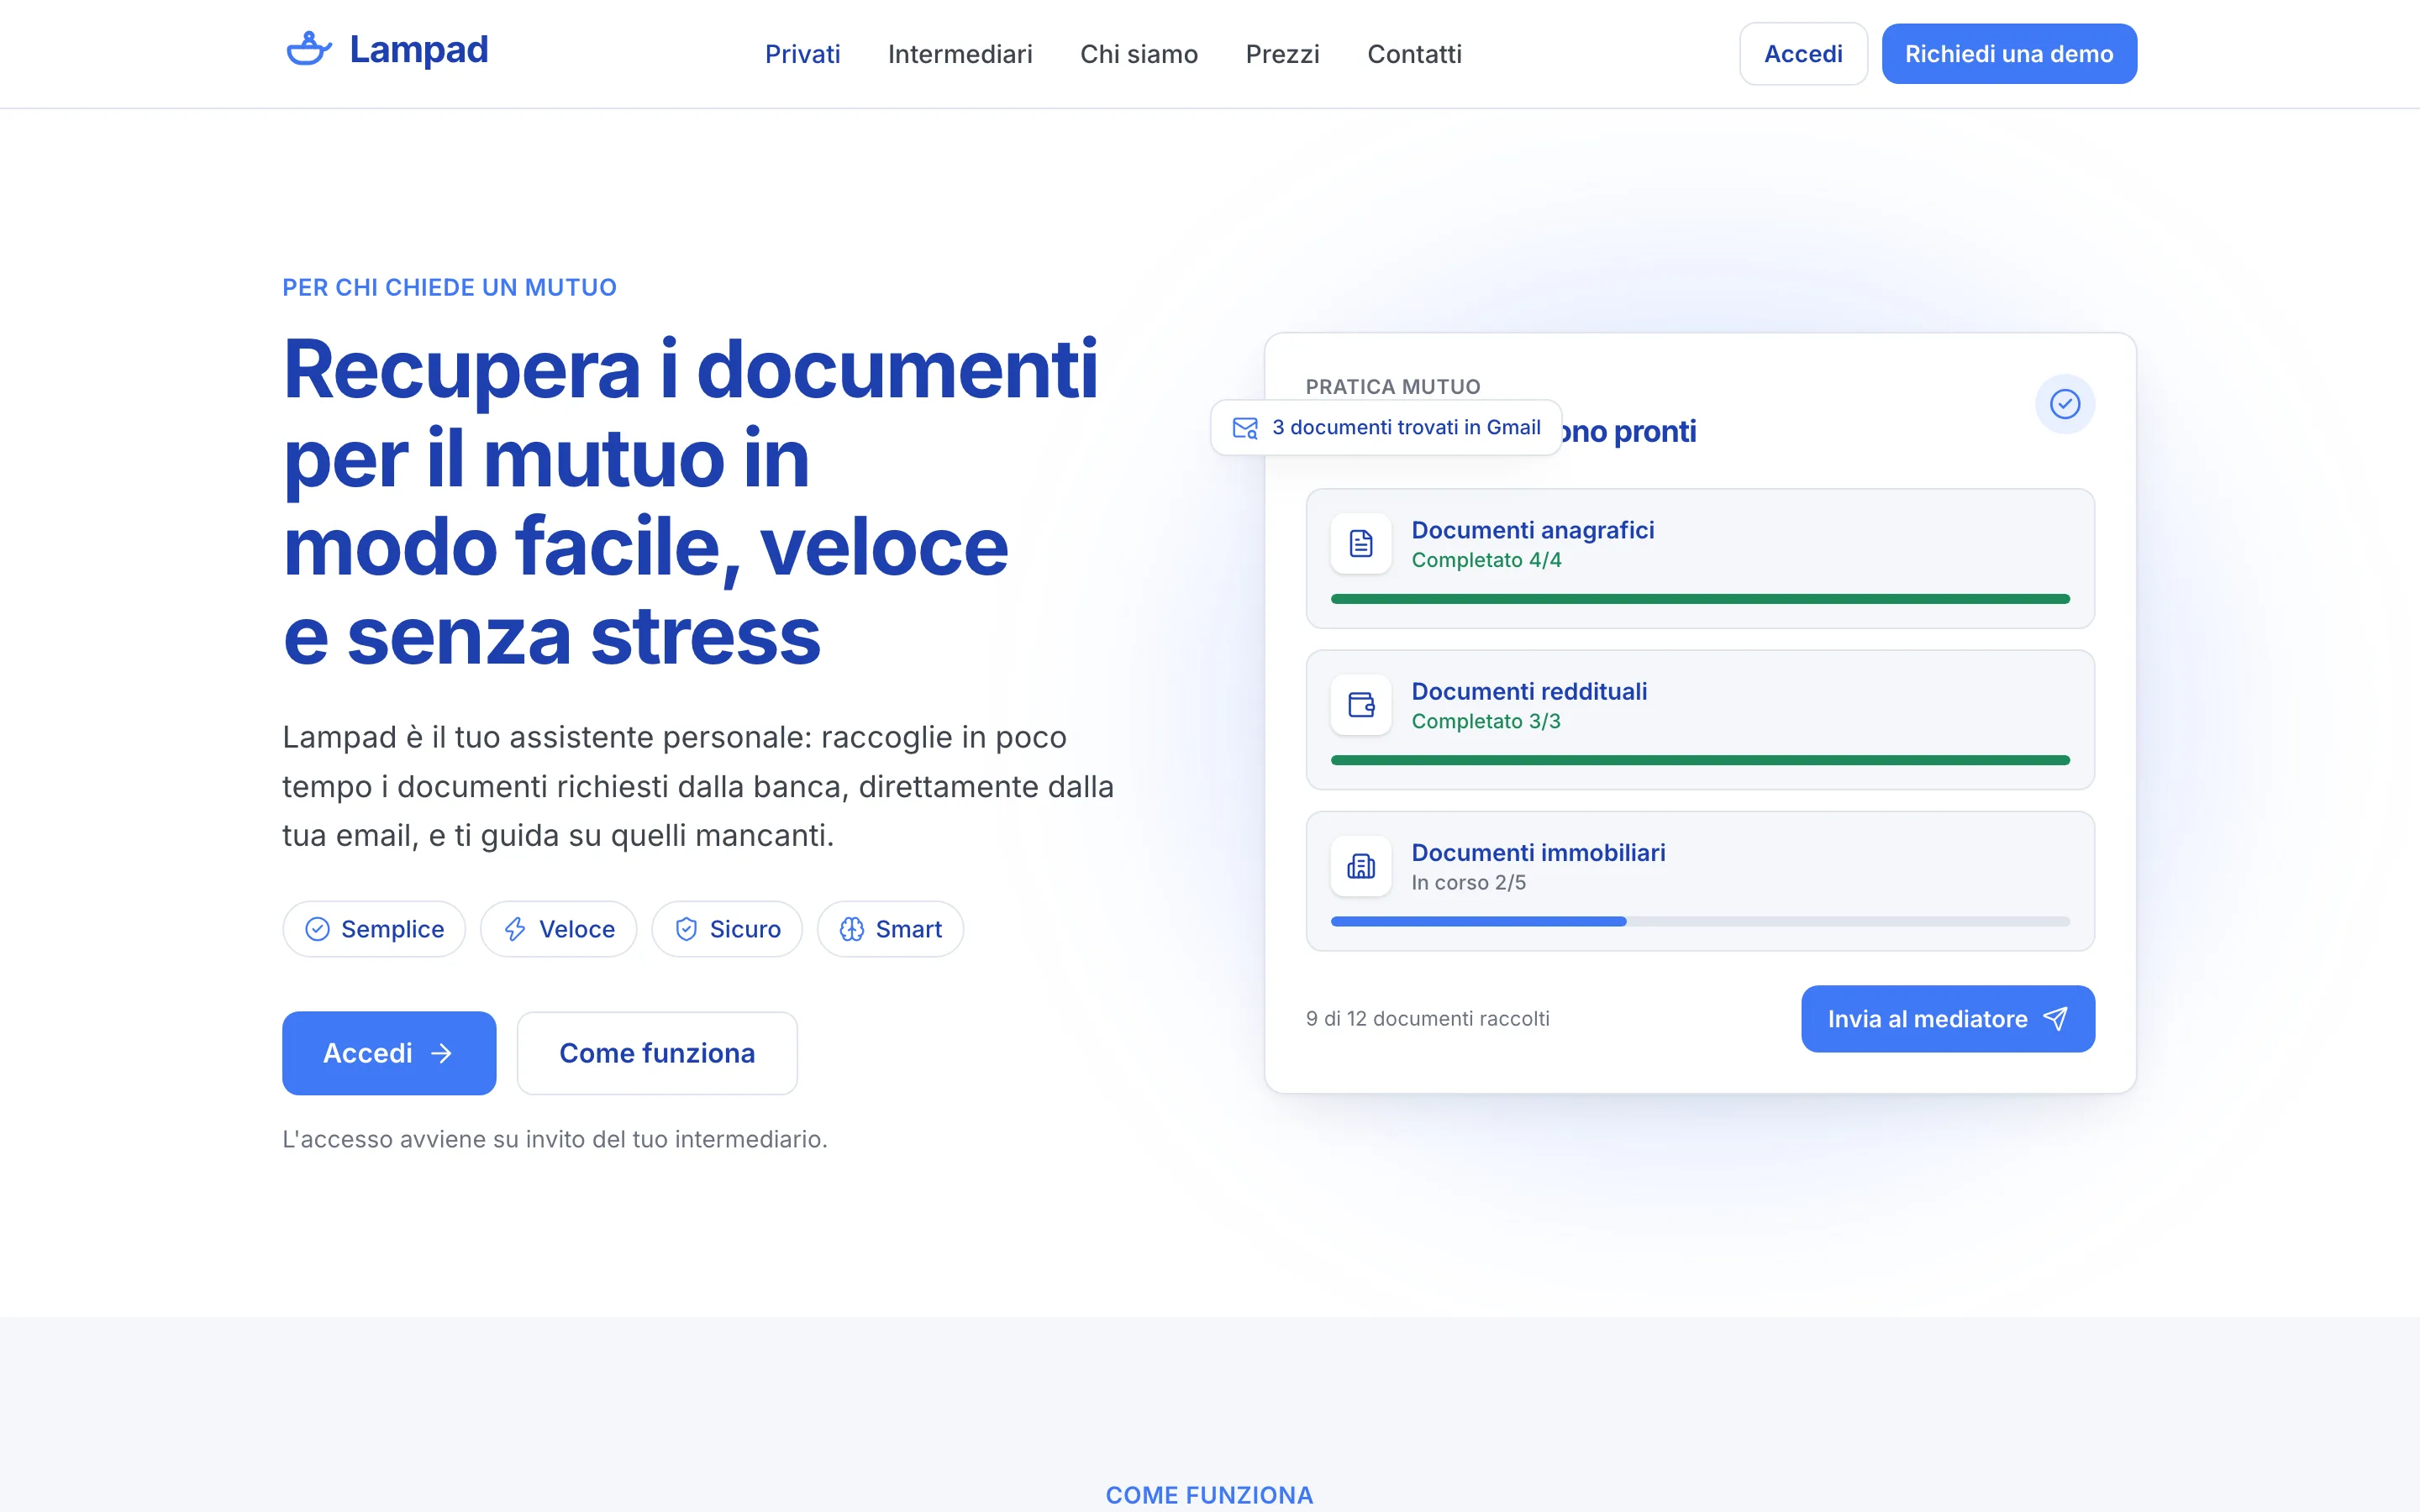Click the Sicuro chip label
The image size is (2420, 1512).
[x=745, y=929]
